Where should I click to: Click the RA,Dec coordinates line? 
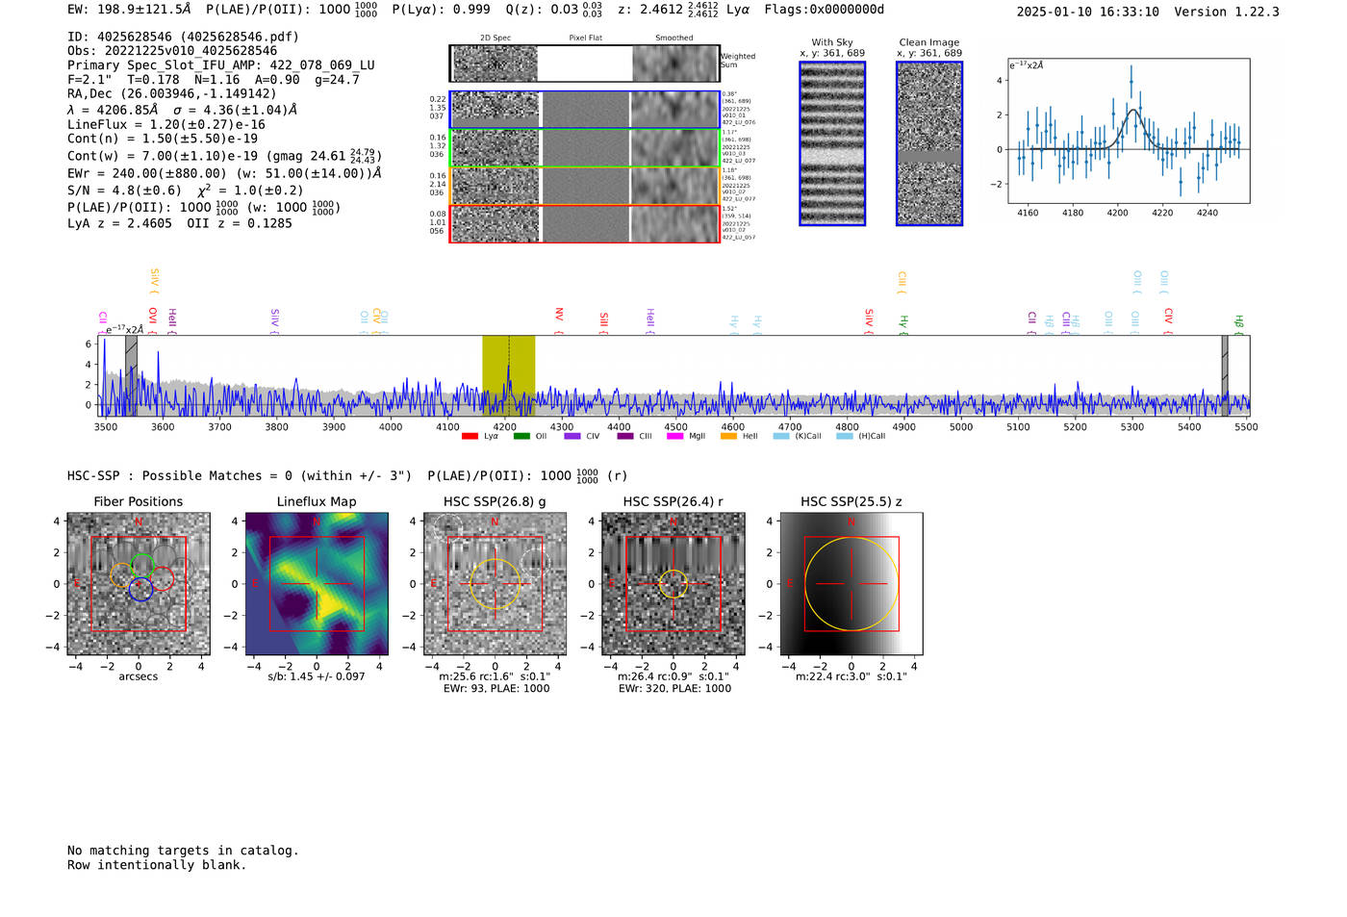(171, 93)
